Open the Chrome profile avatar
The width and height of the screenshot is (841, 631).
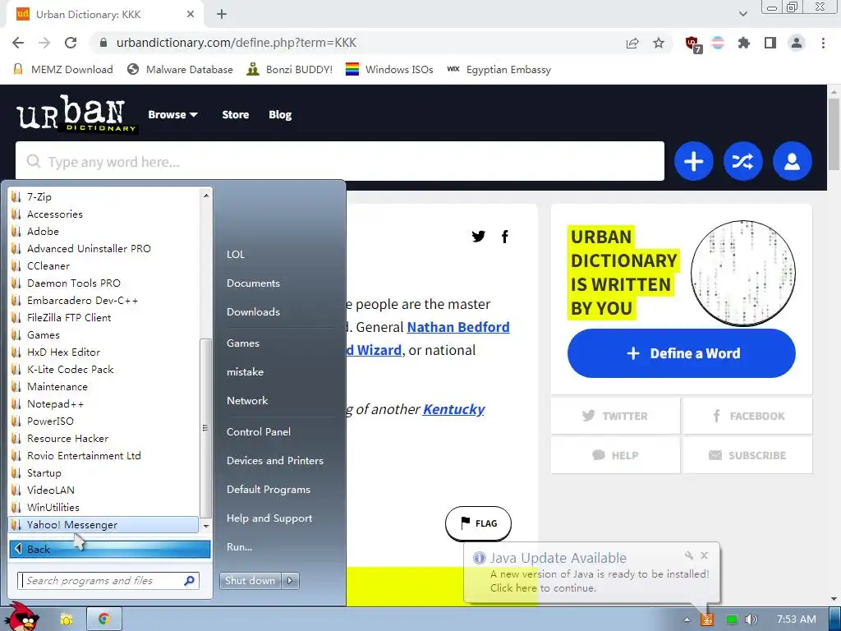[x=797, y=43]
